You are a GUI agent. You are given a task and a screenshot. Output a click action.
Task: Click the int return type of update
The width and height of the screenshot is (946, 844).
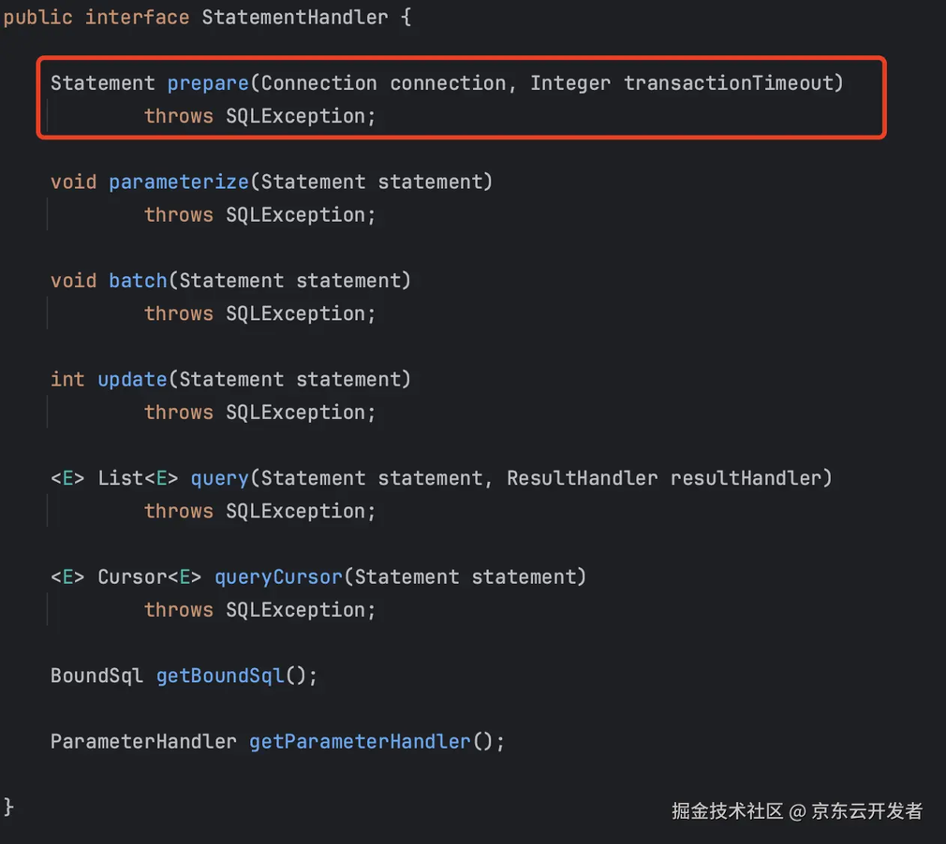click(x=67, y=380)
